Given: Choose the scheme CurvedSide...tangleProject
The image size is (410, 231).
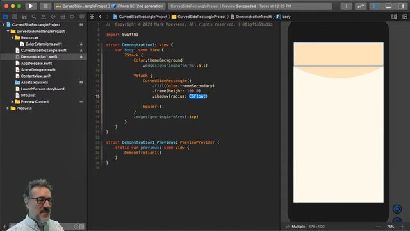Looking at the screenshot, I should pos(83,6).
